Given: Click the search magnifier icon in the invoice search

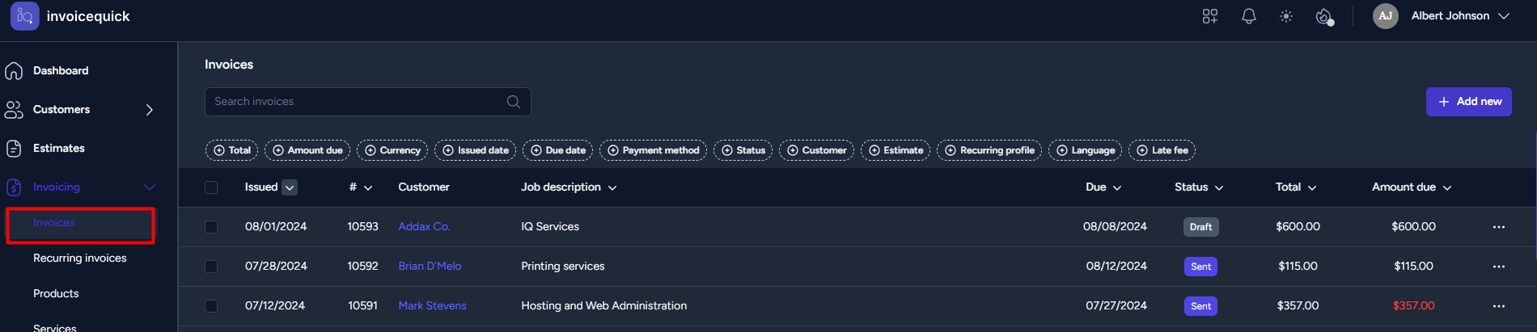Looking at the screenshot, I should coord(514,102).
